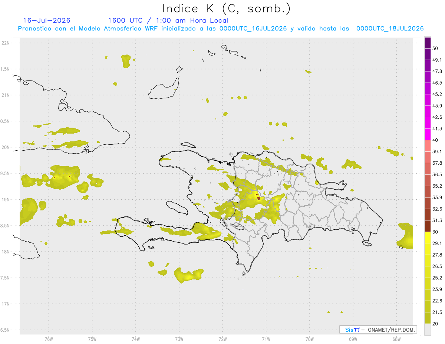
Task: Pick the bright yellow swatch between 29.1 and 30
Action: pos(428,237)
